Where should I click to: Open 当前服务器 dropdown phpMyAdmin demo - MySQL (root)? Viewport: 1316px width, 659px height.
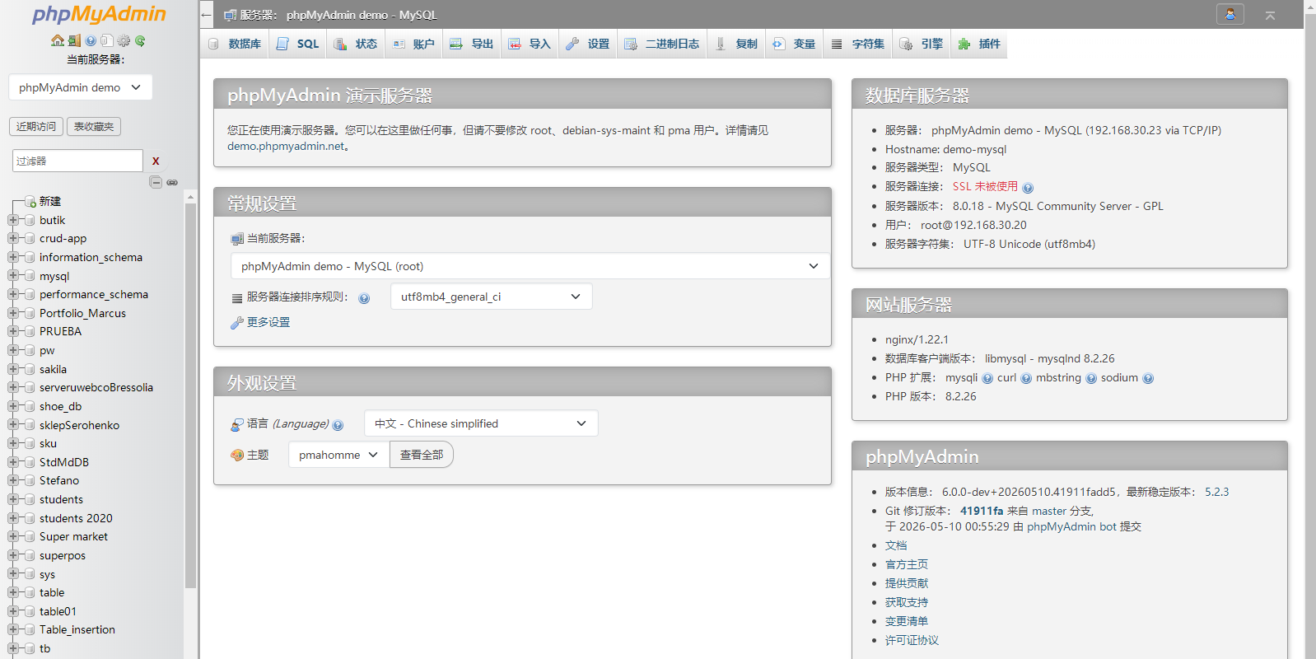(x=530, y=266)
